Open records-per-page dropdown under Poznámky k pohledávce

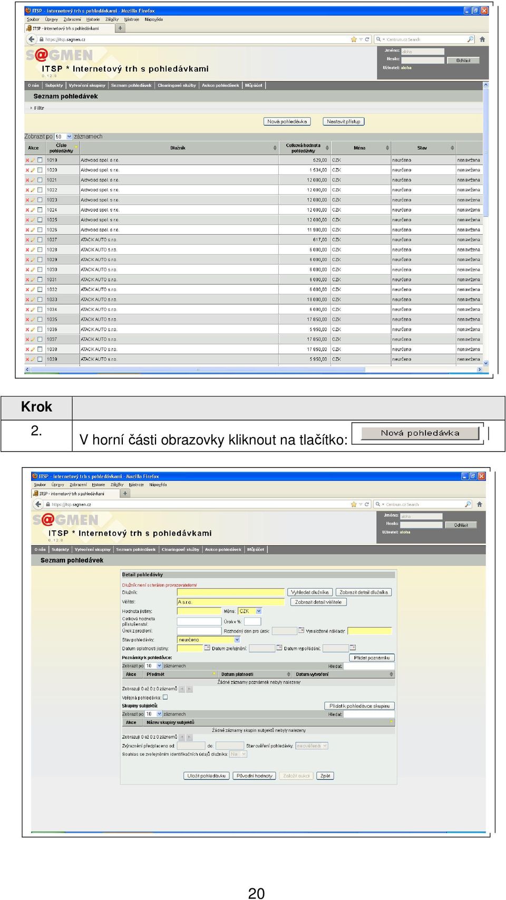pyautogui.click(x=153, y=666)
